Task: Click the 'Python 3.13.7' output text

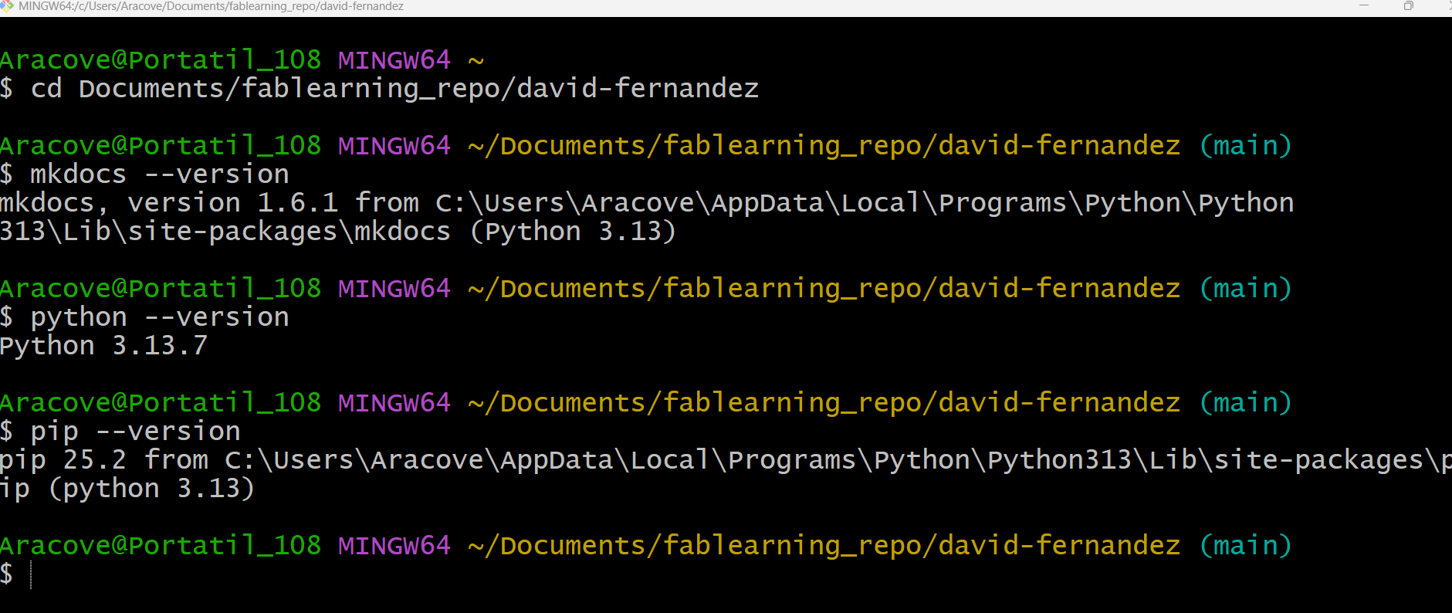Action: pyautogui.click(x=103, y=346)
